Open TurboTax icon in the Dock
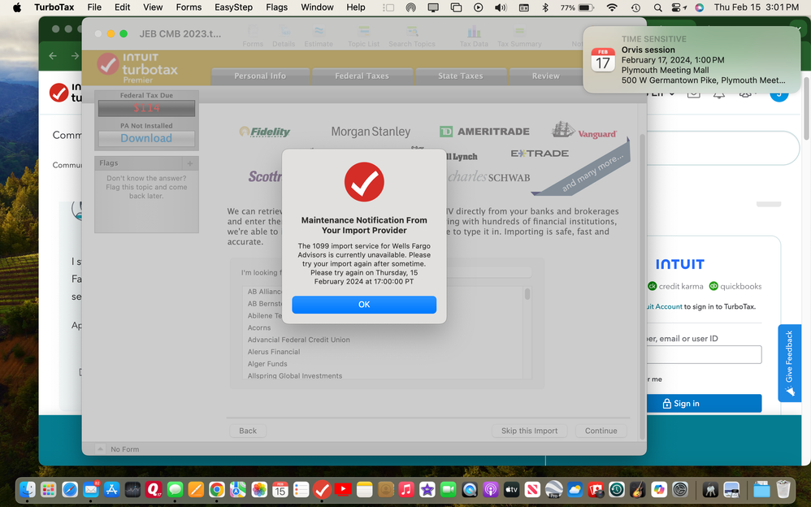Screen dimensions: 811x507 323,489
